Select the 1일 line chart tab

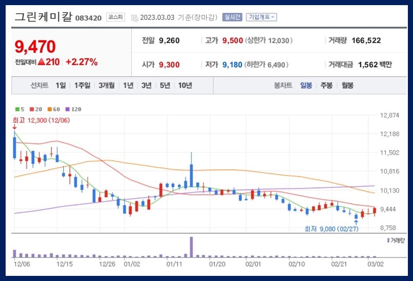tap(60, 86)
